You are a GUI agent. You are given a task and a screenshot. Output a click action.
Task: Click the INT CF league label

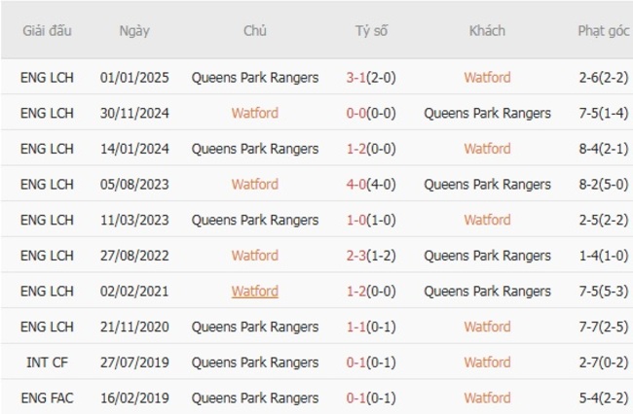[47, 362]
